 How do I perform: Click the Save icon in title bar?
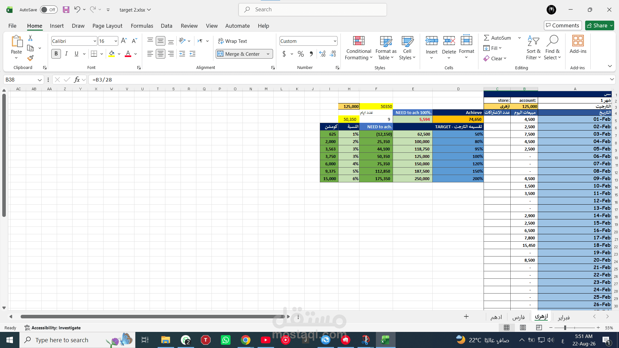66,10
